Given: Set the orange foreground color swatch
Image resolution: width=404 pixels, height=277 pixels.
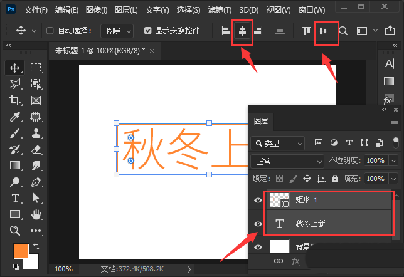Looking at the screenshot, I should click(x=21, y=251).
